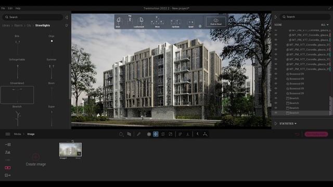Click the pedestrian figure icon in the toolbar
The height and width of the screenshot is (187, 333).
click(198, 134)
